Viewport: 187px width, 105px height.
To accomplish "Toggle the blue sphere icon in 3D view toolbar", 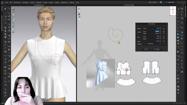I will 13,23.
